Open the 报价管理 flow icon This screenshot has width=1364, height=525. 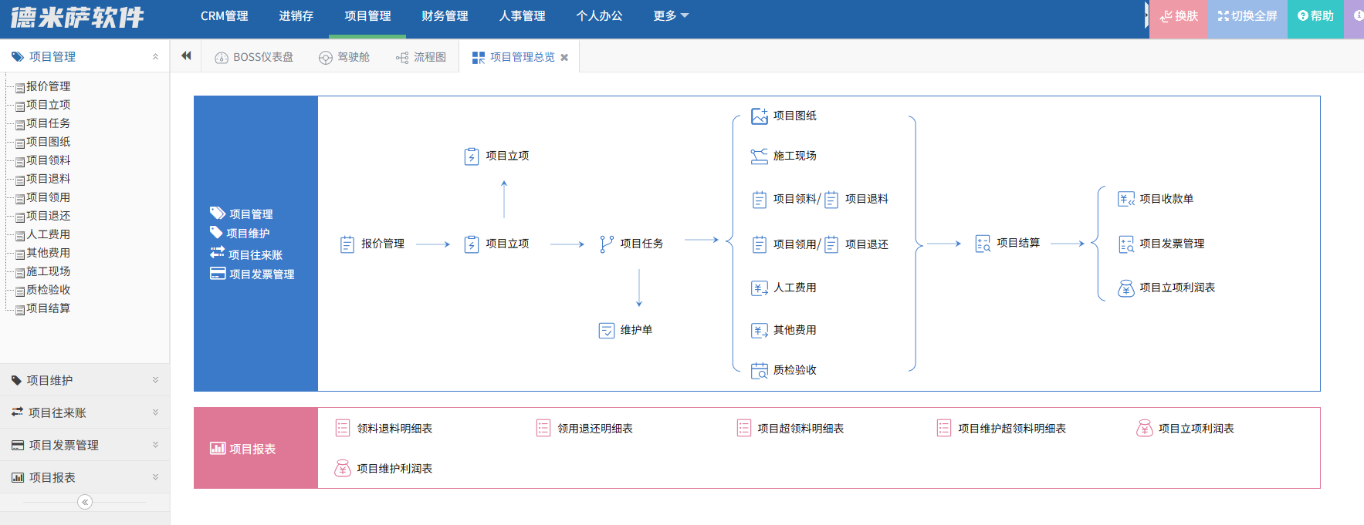click(347, 244)
